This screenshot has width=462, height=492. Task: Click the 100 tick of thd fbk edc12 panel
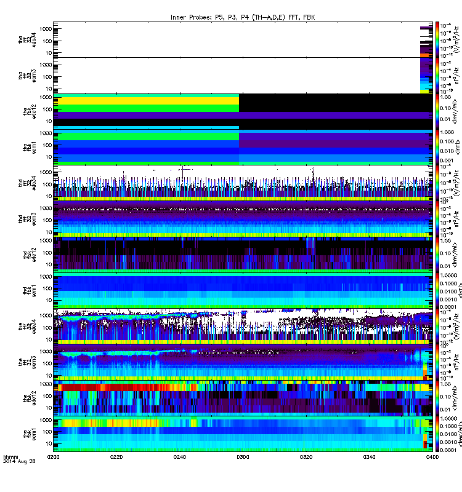[x=47, y=253]
